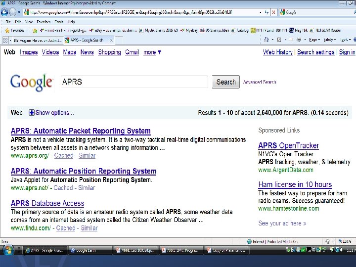This screenshot has height=267, width=356.
Task: Click the Refresh icon beside address bar
Action: click(267, 12)
